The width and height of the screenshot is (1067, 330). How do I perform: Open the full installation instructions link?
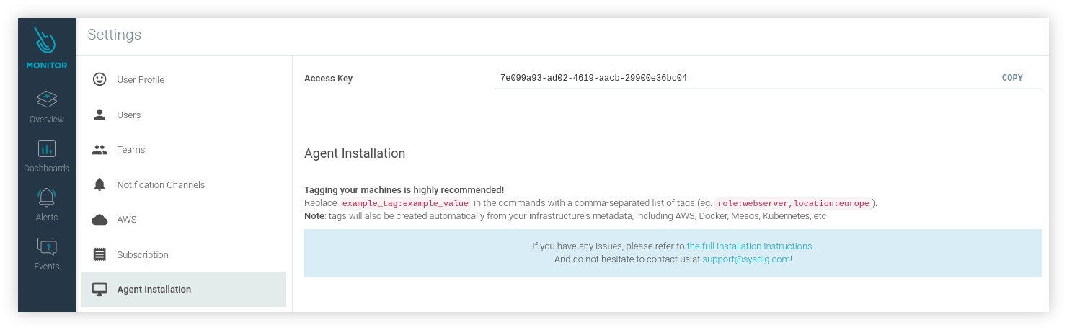pos(750,246)
